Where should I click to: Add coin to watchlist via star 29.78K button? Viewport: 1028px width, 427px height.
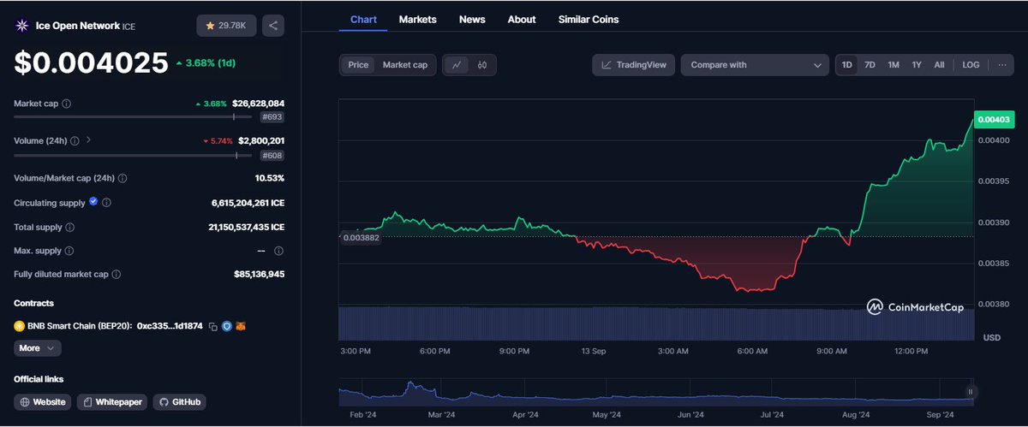click(225, 26)
